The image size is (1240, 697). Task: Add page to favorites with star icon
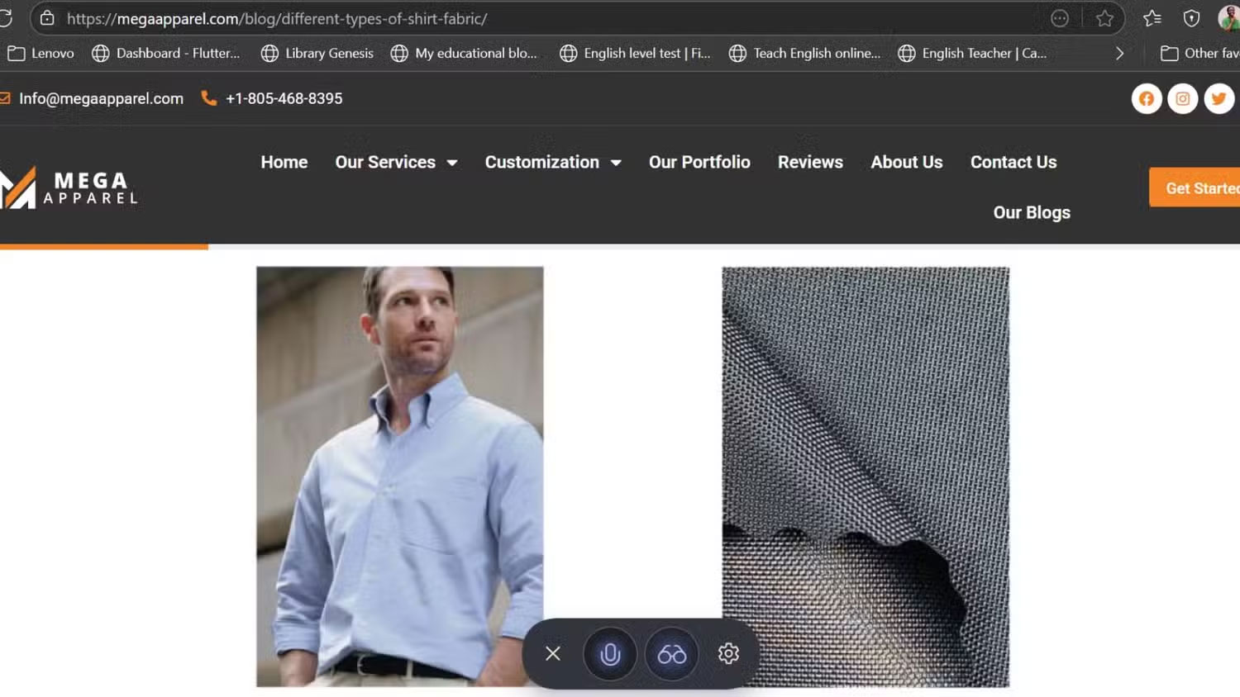click(1104, 18)
